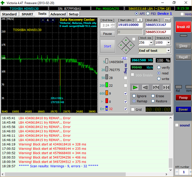Click the blue Power button
192x177 pixels.
183,109
